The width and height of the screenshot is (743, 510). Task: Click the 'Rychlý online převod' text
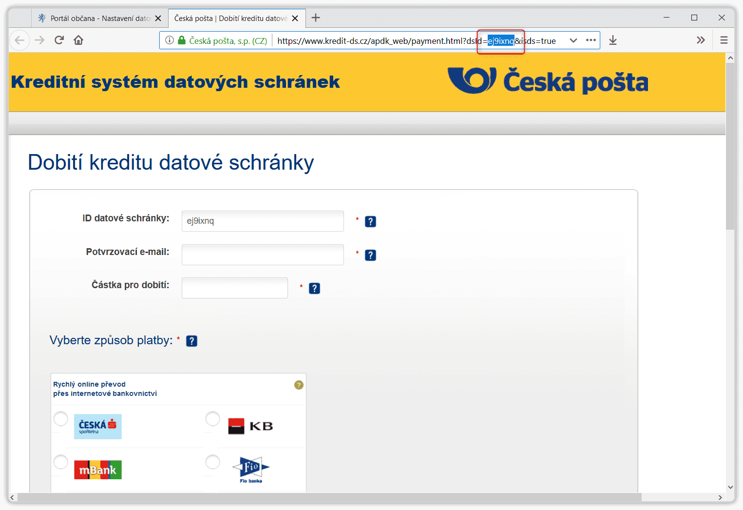[89, 384]
